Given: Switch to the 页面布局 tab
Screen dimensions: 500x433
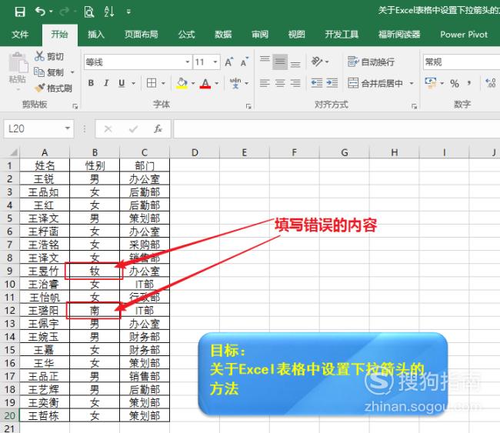Looking at the screenshot, I should (x=142, y=35).
